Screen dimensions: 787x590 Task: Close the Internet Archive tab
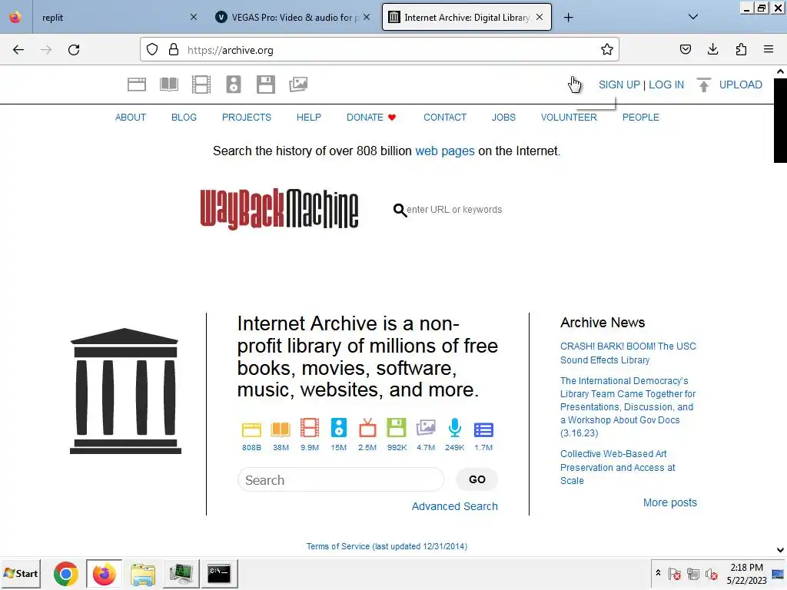pyautogui.click(x=540, y=17)
